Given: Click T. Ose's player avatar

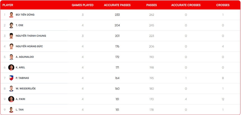Looking at the screenshot, I should coord(11,25).
